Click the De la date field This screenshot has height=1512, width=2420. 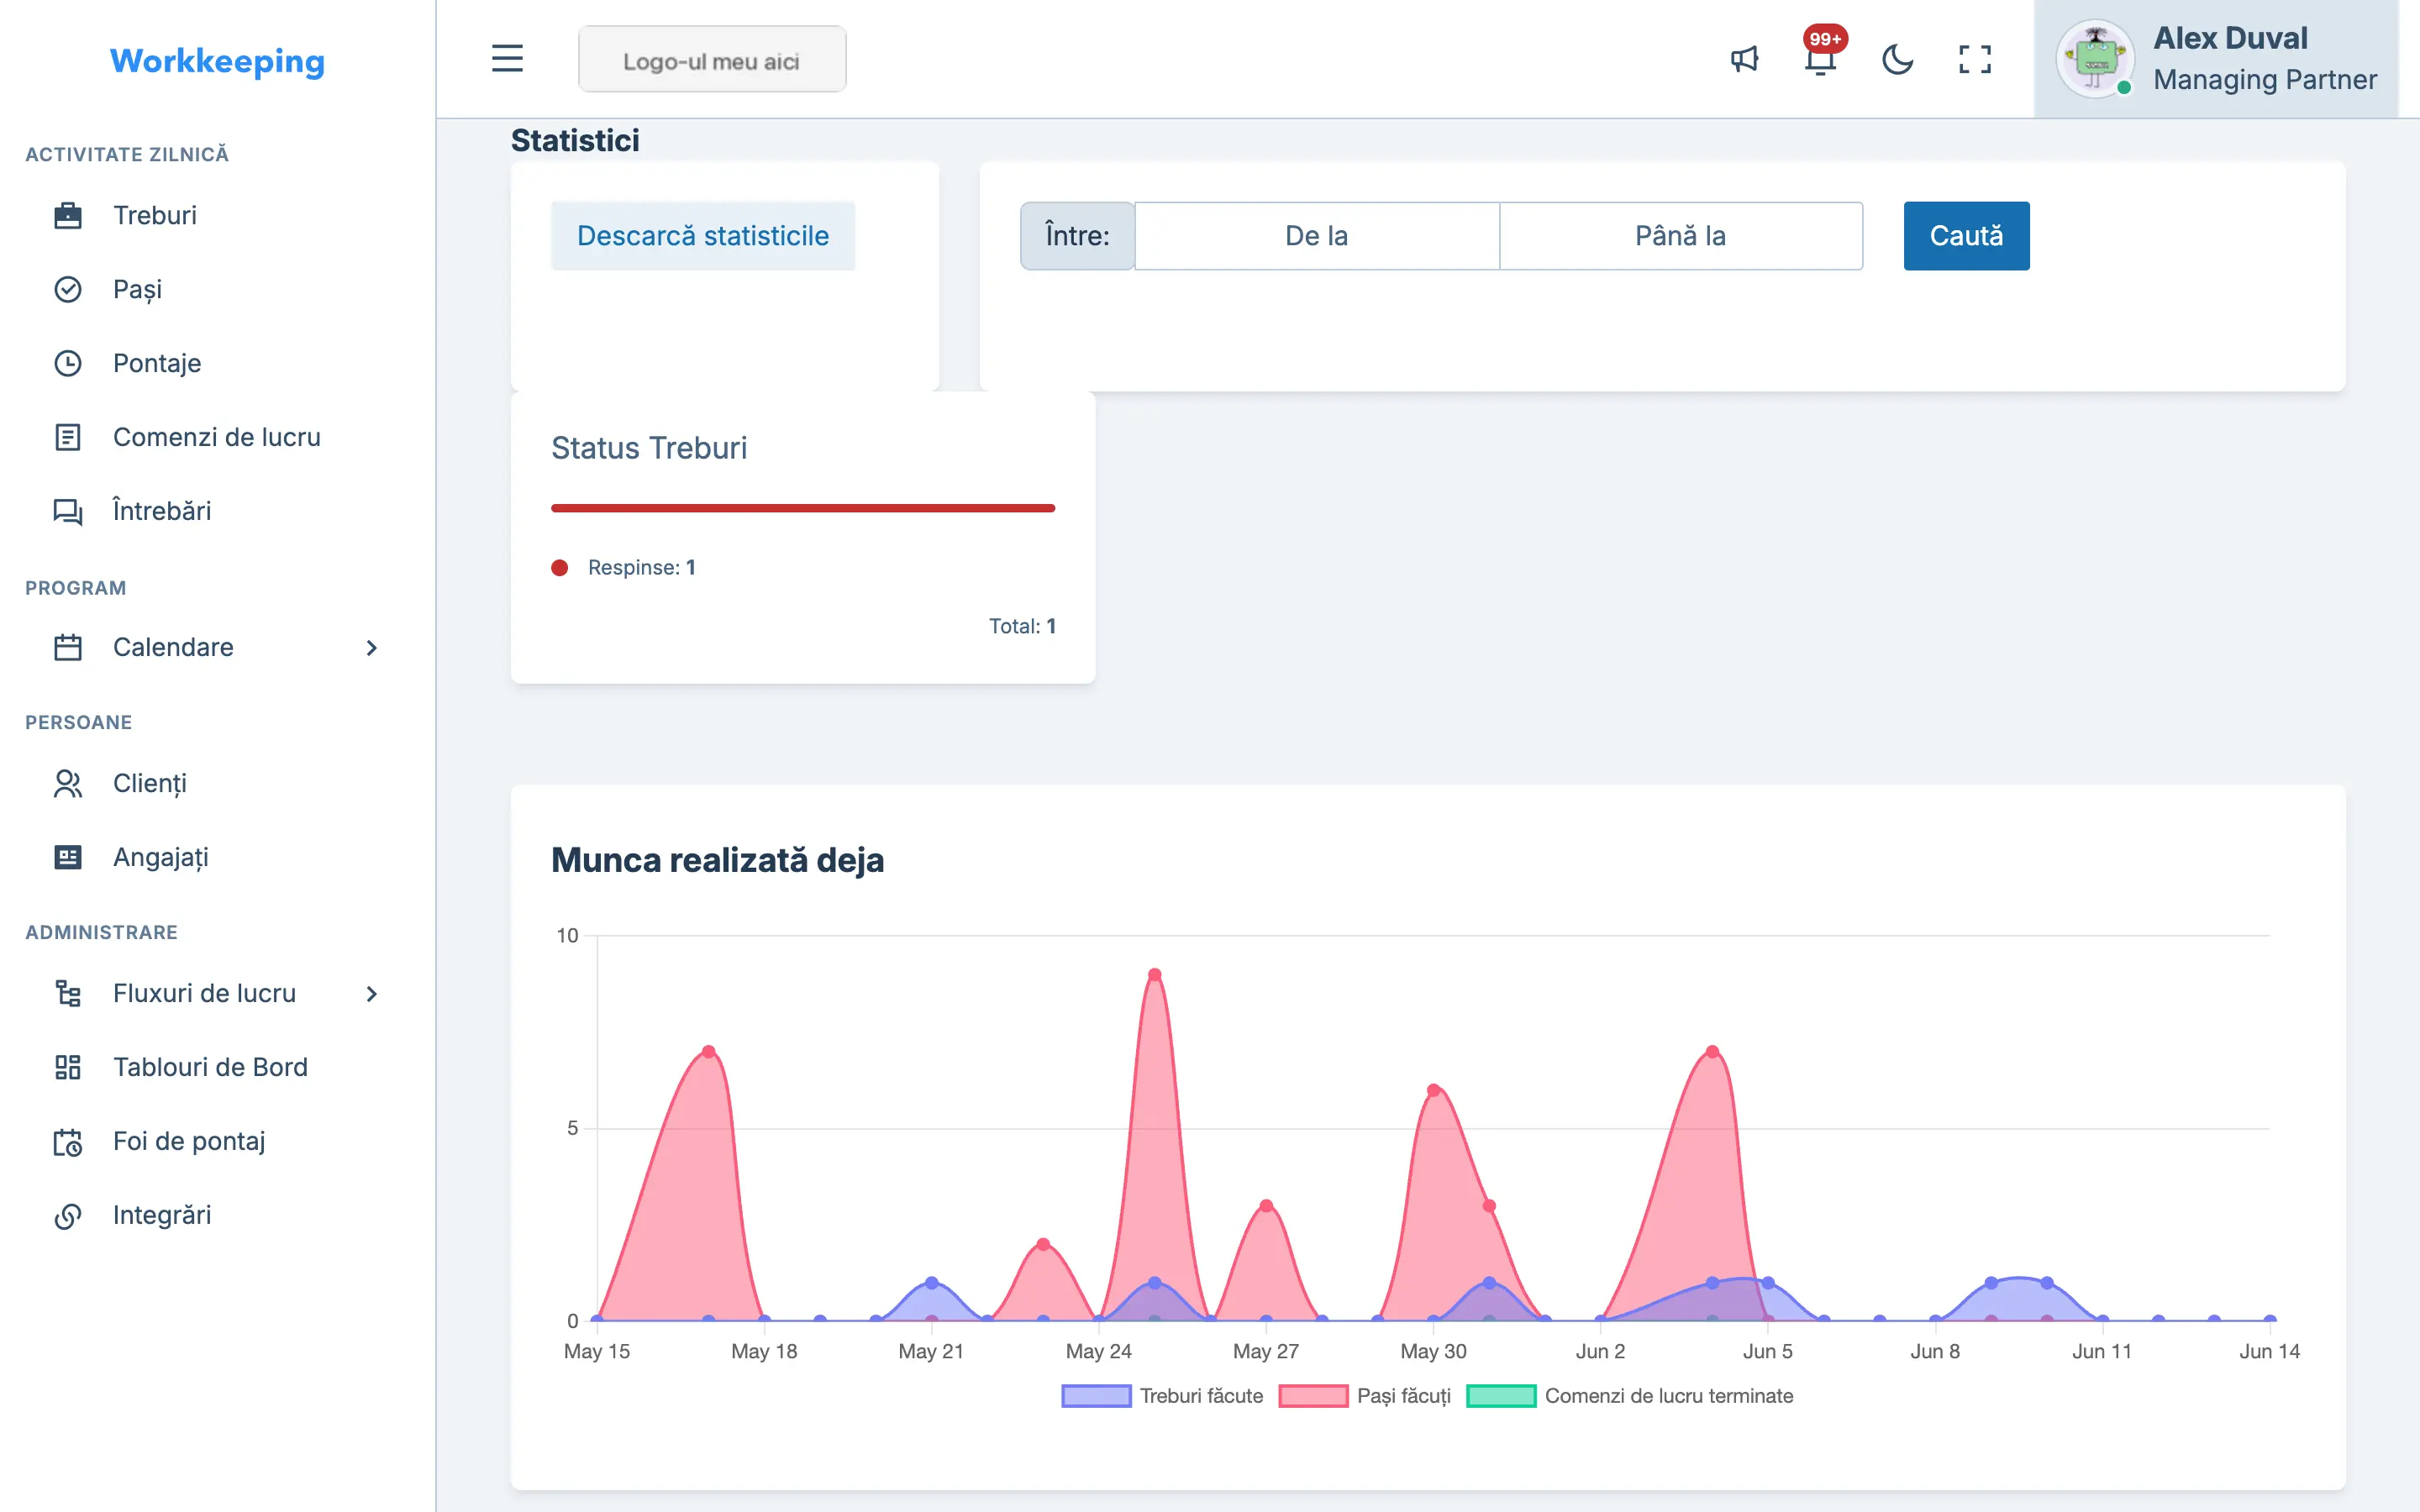tap(1317, 236)
